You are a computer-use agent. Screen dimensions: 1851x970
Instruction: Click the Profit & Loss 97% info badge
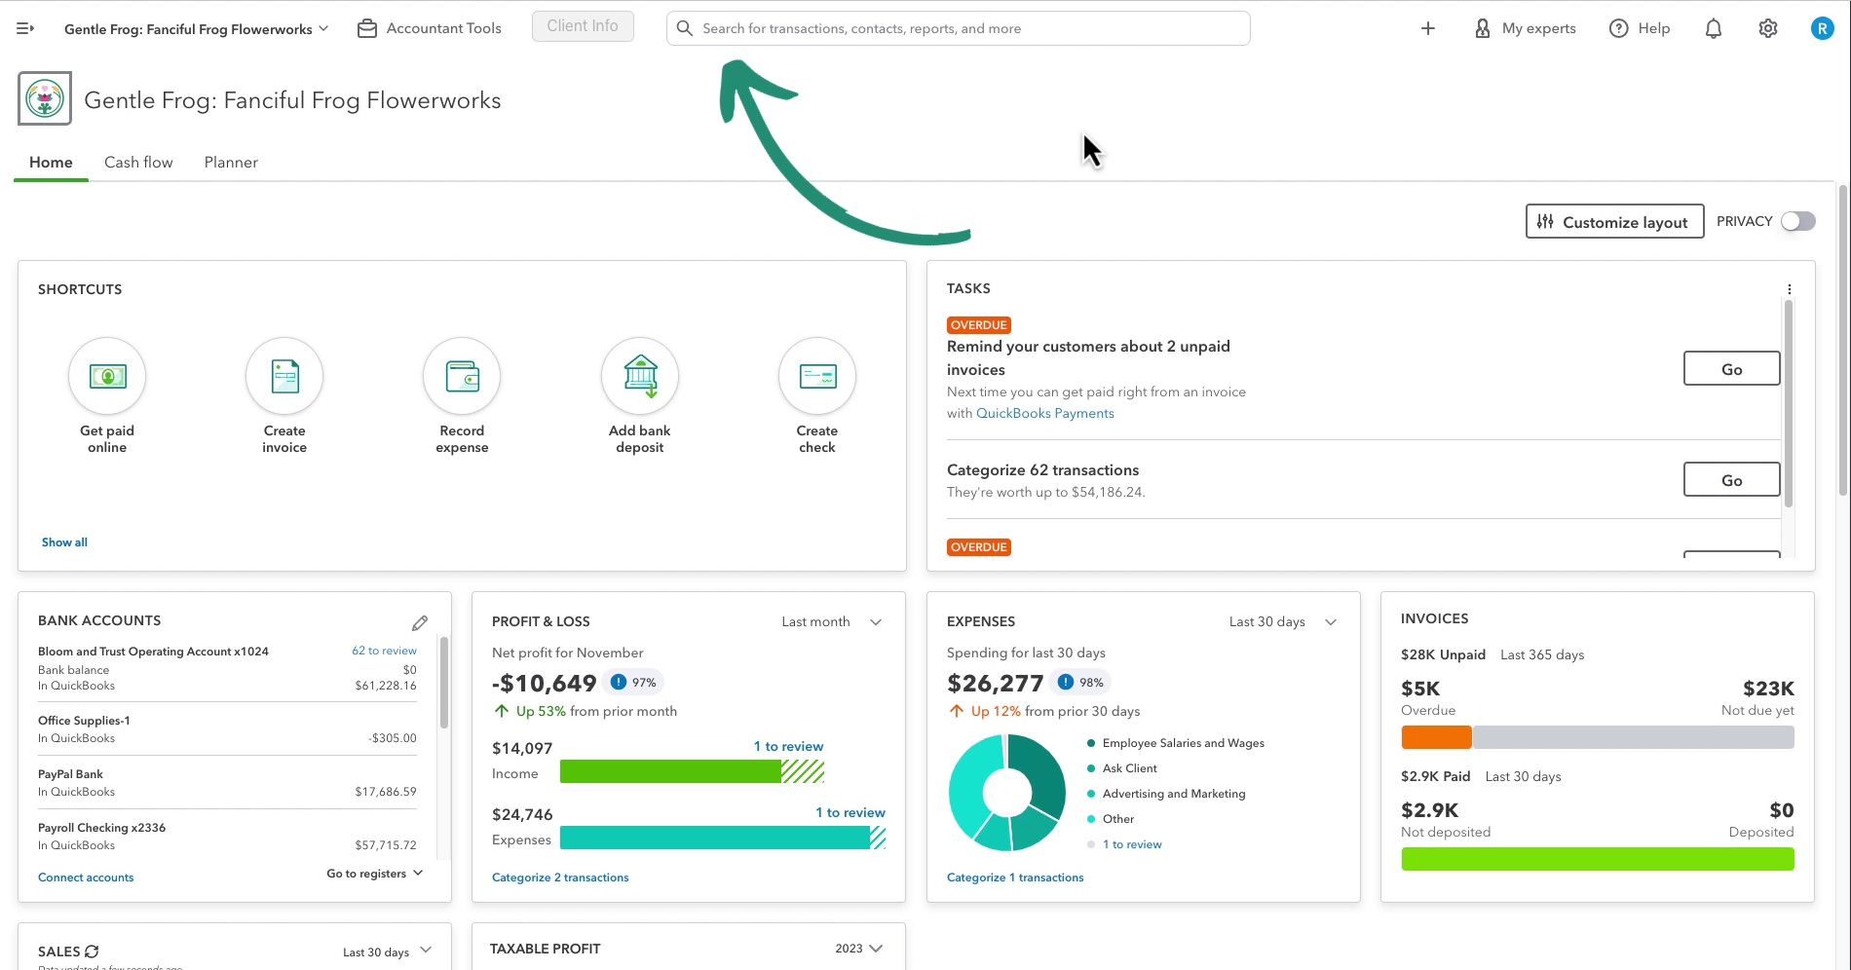(633, 683)
